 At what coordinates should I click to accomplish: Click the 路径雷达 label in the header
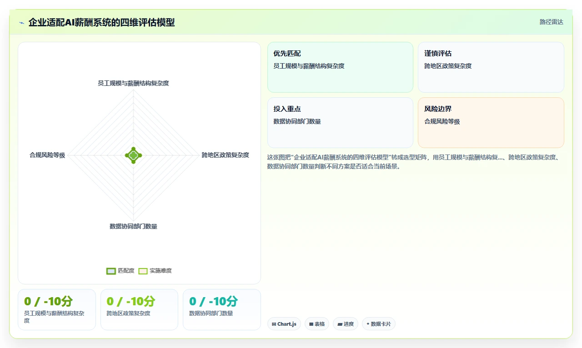point(551,22)
